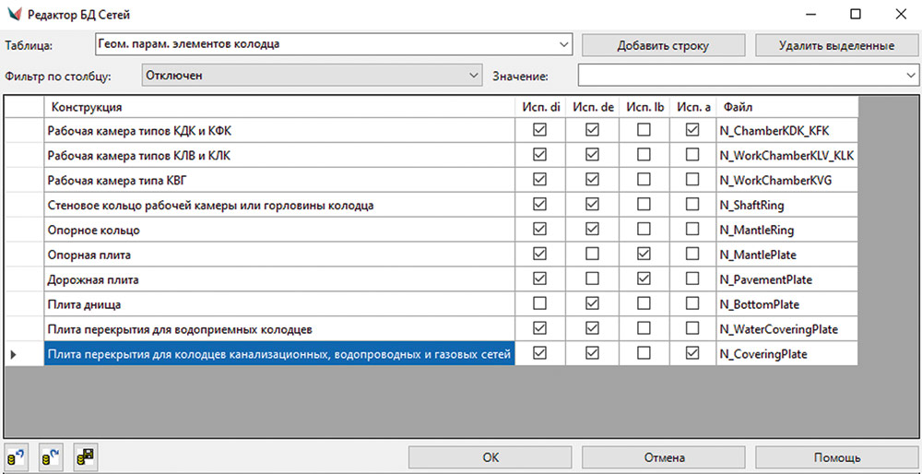Minimize the database editor window
922x474 pixels.
tap(812, 14)
